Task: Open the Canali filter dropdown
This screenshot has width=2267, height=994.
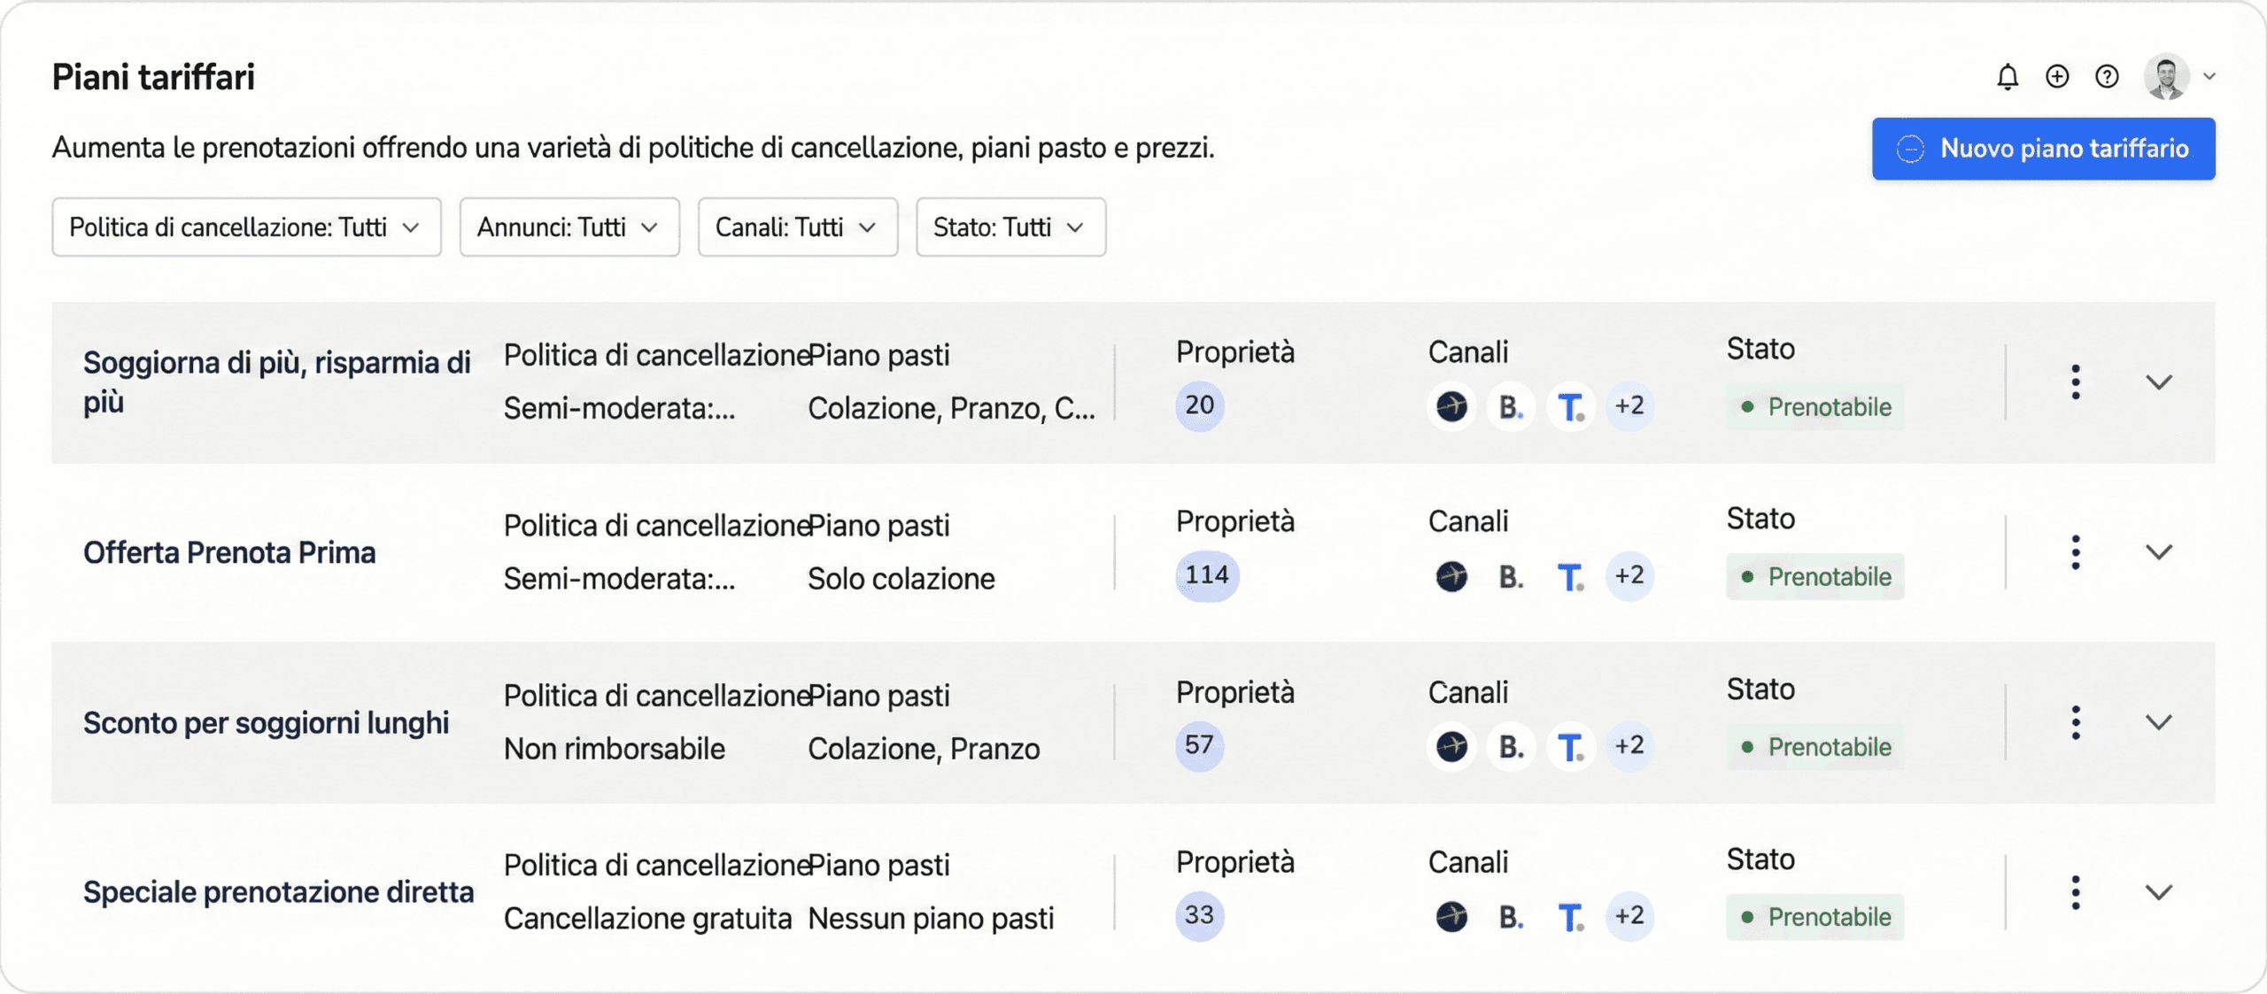Action: [797, 227]
